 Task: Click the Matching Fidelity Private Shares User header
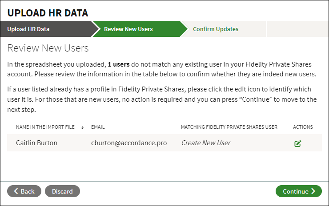pyautogui.click(x=229, y=127)
